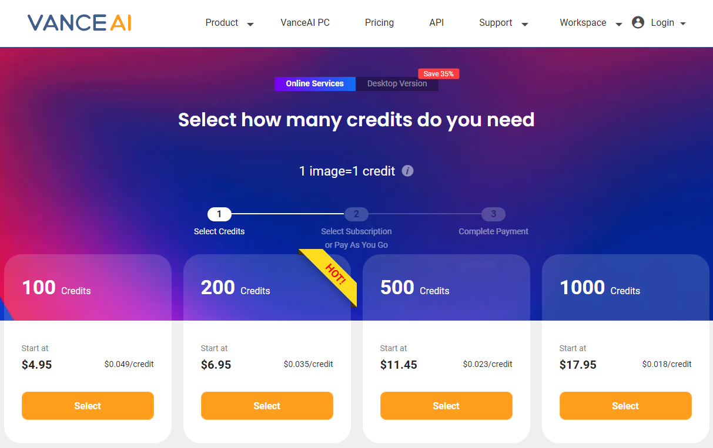Click the HOT! ribbon badge
Screen dimensions: 713x448
coord(334,274)
